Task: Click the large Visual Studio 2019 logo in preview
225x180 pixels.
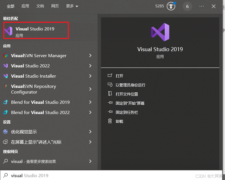Action: point(160,32)
